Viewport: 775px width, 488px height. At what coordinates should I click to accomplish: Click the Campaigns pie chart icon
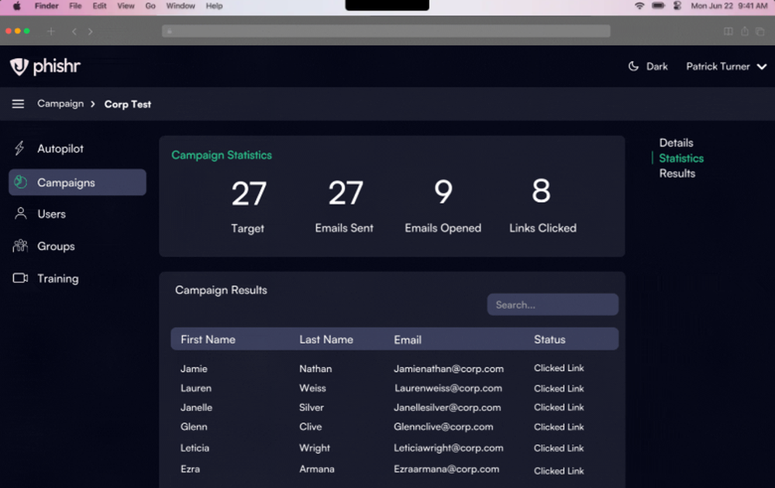click(20, 182)
